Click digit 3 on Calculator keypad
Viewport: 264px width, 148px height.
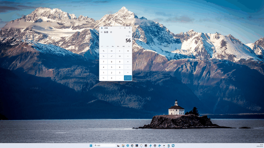click(120, 72)
